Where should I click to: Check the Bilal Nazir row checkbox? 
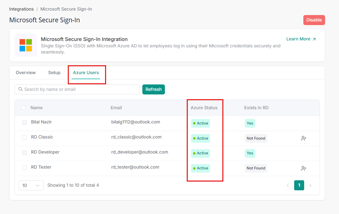pos(25,123)
